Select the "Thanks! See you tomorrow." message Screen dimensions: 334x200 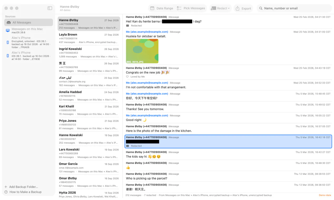click(228, 107)
